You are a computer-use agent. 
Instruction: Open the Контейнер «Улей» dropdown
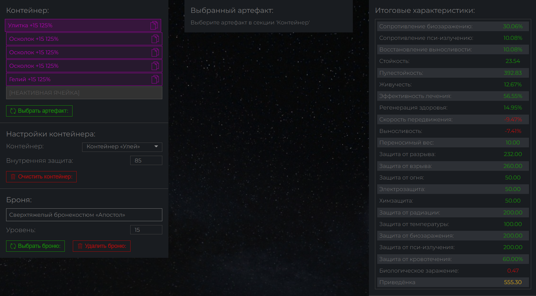tap(122, 147)
